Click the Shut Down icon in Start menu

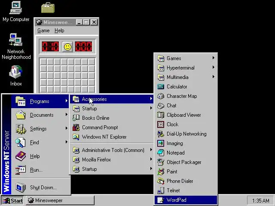point(21,188)
